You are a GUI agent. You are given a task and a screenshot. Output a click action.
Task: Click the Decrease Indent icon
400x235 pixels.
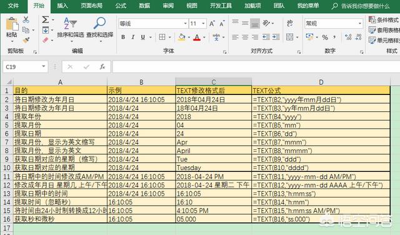click(266, 37)
